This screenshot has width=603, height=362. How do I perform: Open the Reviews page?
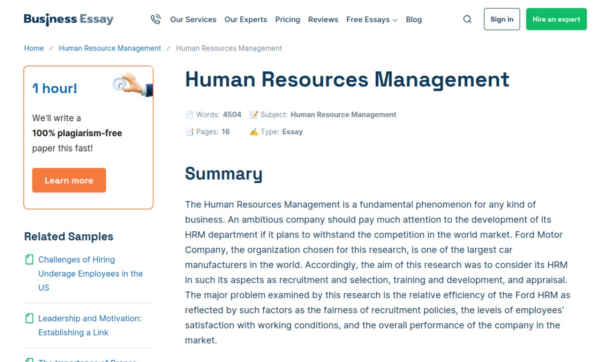click(x=323, y=19)
